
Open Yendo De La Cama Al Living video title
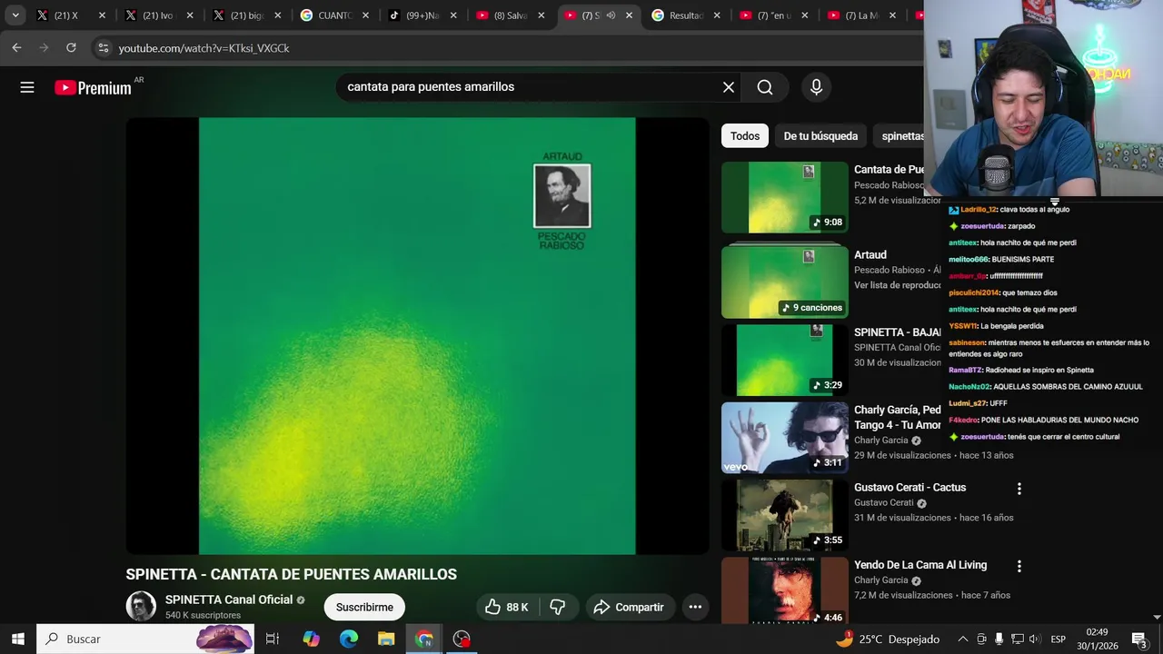920,565
